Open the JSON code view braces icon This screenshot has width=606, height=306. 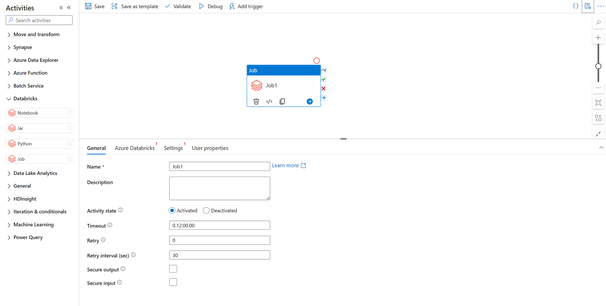[576, 6]
